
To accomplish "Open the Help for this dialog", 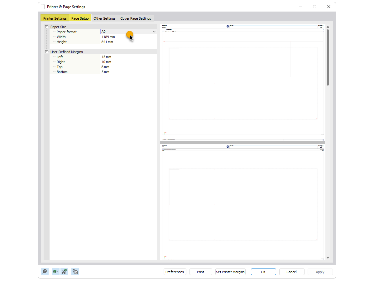I will click(45, 271).
